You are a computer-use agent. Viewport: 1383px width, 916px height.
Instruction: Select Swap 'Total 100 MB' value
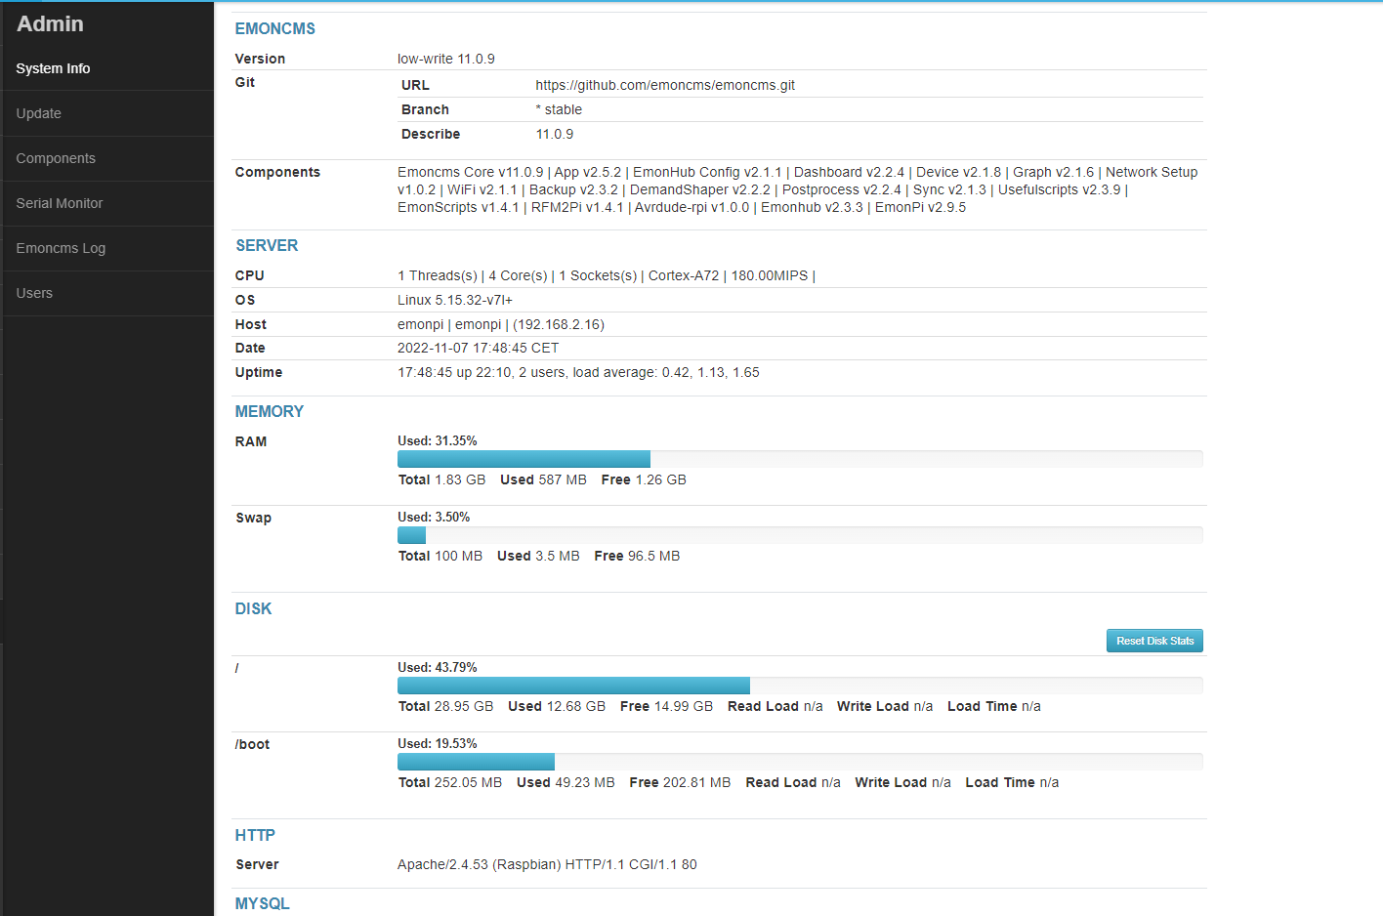tap(440, 556)
